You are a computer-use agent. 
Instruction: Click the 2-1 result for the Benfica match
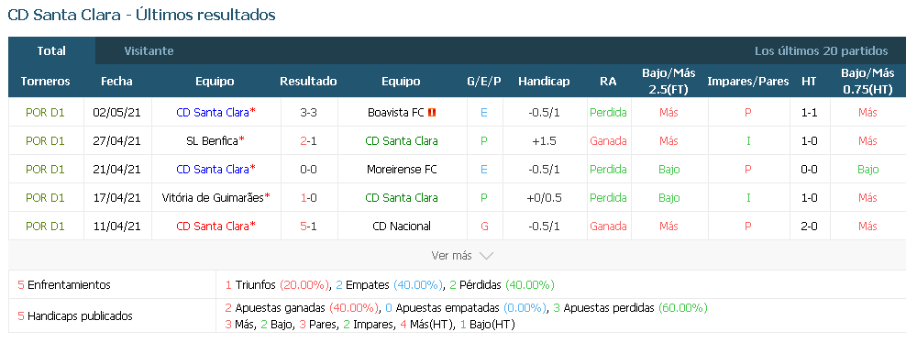coord(308,141)
